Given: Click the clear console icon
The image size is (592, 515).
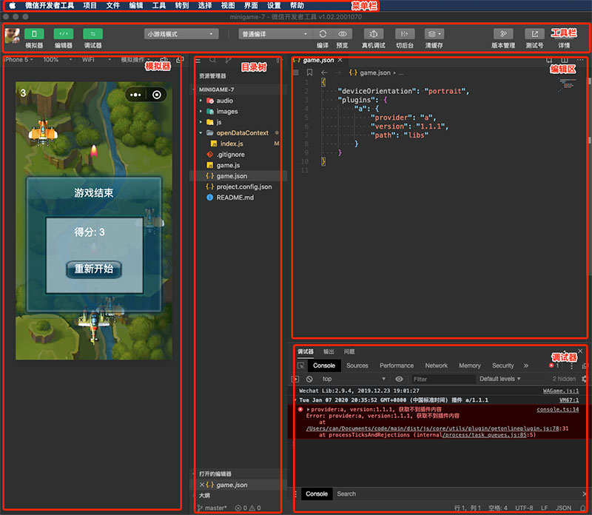Looking at the screenshot, I should [x=310, y=379].
